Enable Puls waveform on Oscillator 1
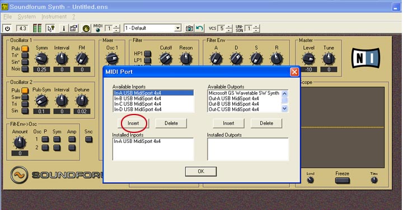This screenshot has height=210, width=408. pos(25,49)
